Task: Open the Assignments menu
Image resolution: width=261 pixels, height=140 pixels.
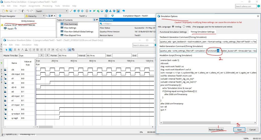Action: pos(34,6)
